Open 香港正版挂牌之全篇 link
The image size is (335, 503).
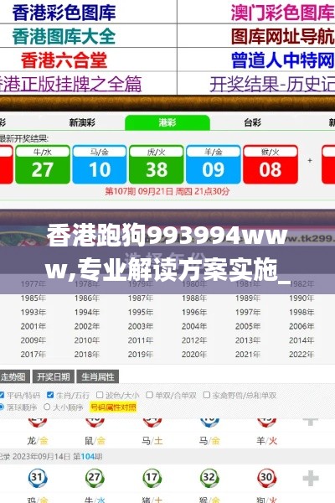coord(70,84)
